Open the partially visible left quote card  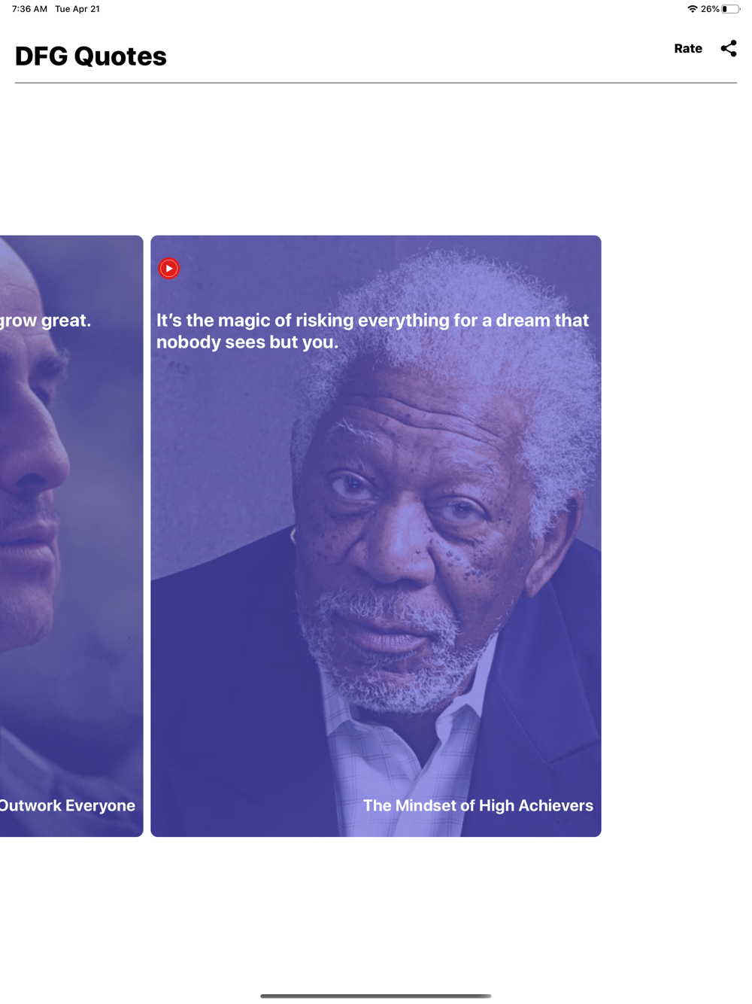pos(71,536)
